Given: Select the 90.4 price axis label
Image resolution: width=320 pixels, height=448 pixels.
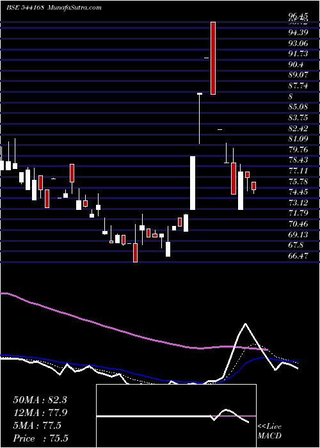Looking at the screenshot, I should (296, 65).
